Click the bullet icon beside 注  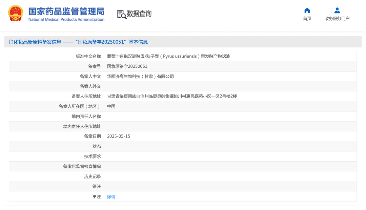point(95,196)
